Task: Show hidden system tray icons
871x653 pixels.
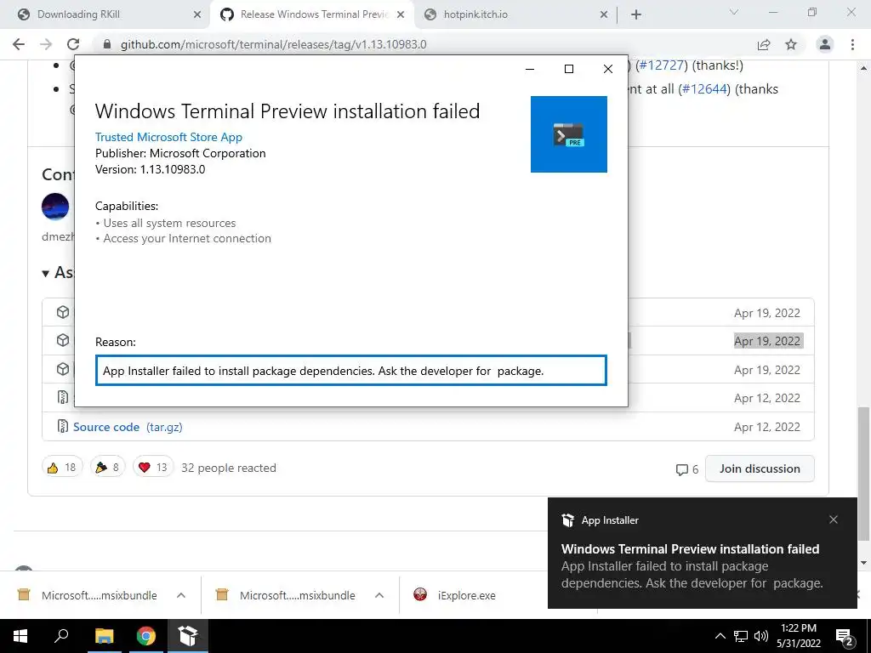Action: click(x=720, y=636)
